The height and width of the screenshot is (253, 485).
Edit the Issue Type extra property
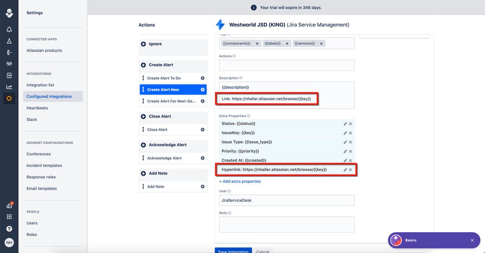click(x=345, y=142)
